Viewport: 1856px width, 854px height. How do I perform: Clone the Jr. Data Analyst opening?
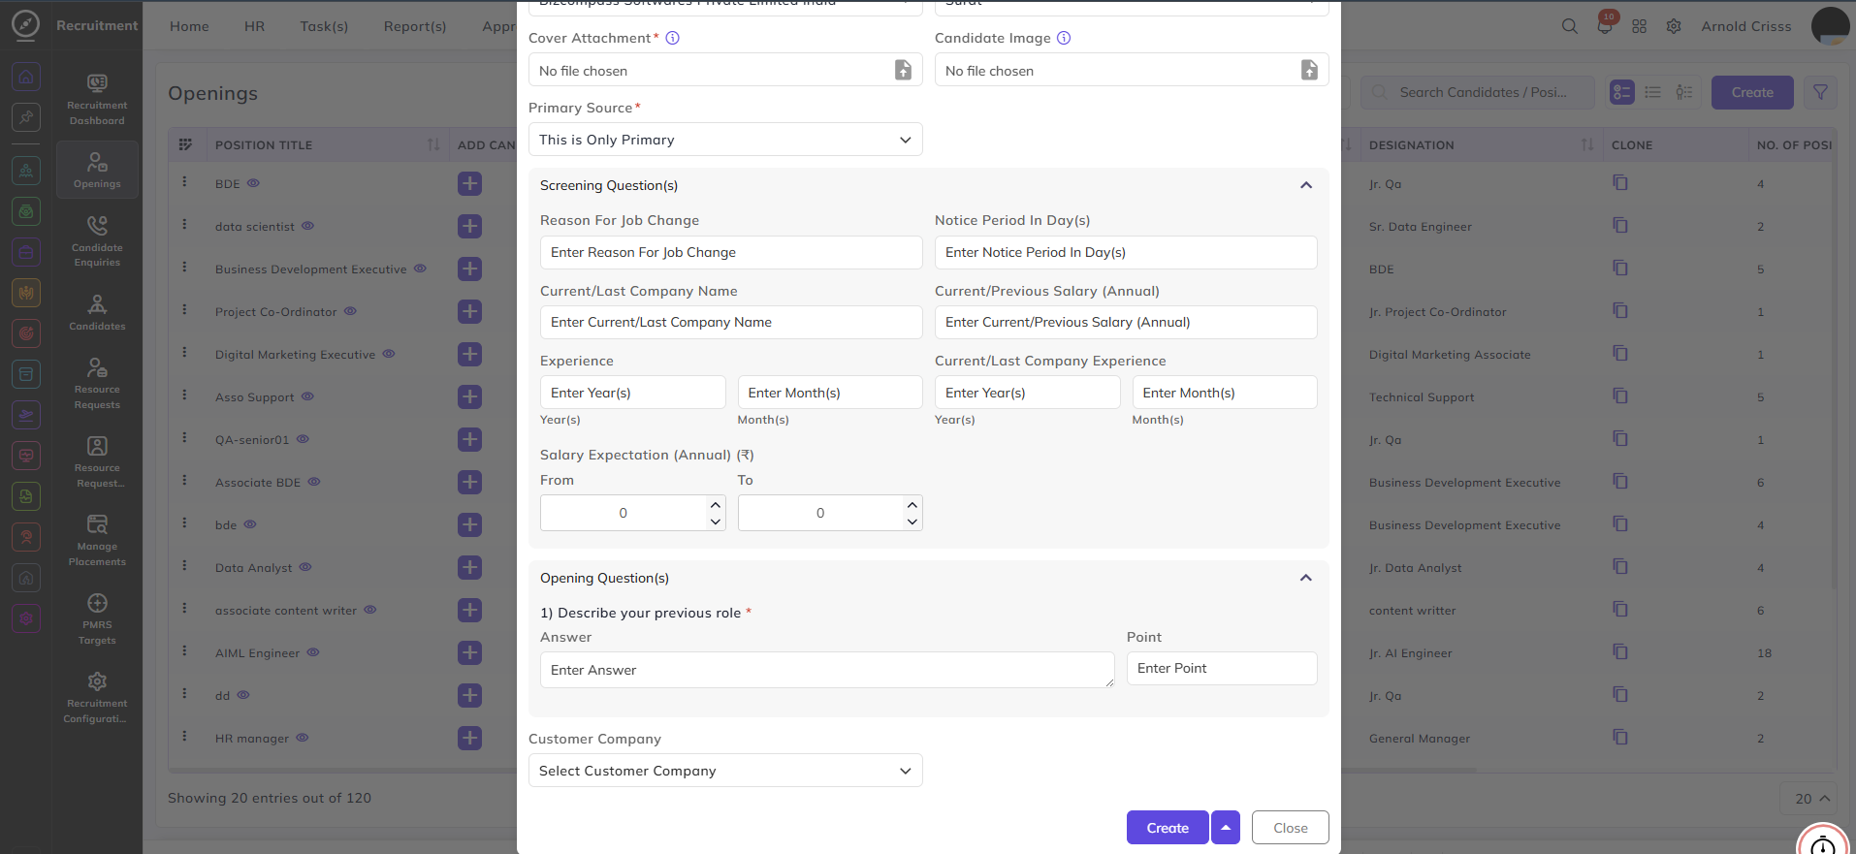click(1620, 566)
